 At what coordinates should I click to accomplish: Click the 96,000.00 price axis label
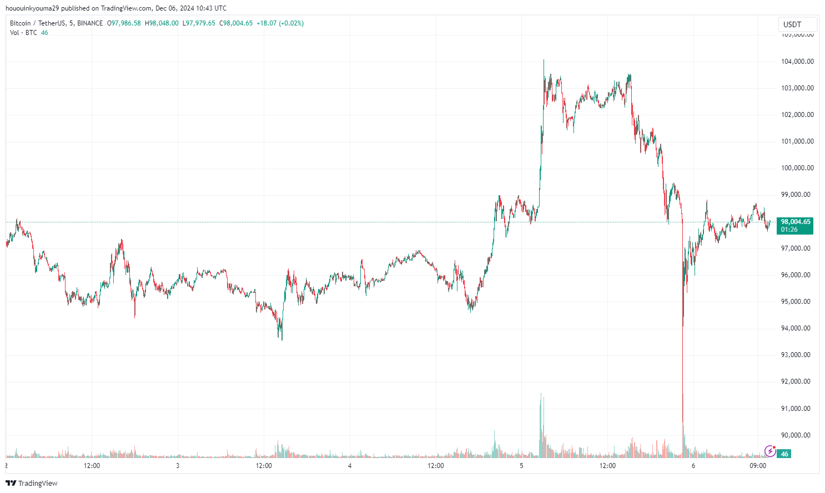tap(796, 275)
